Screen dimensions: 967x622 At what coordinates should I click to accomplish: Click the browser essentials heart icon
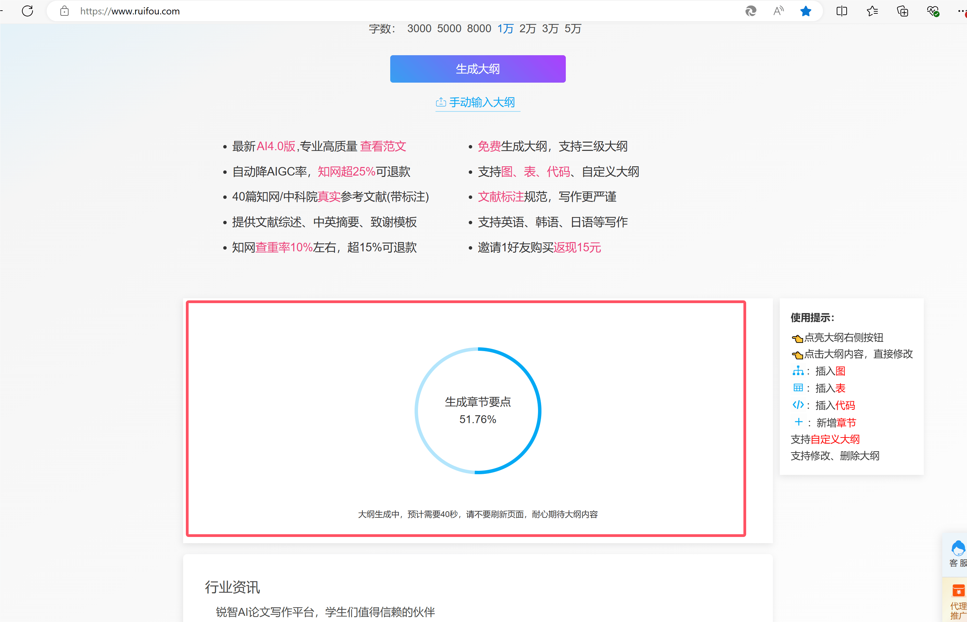(x=933, y=11)
